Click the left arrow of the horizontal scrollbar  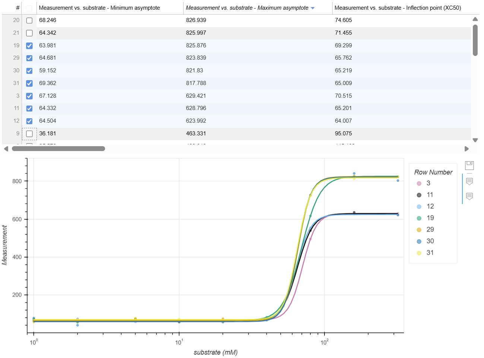(6, 148)
